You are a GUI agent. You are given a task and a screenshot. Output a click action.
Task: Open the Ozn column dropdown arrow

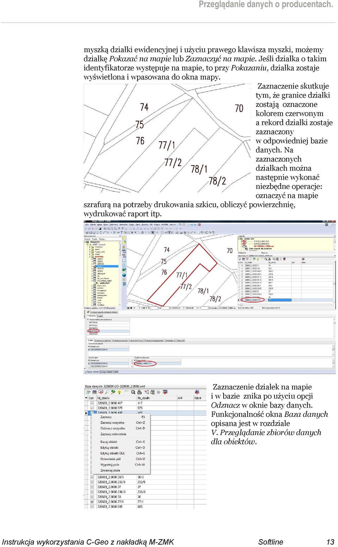coord(86,398)
